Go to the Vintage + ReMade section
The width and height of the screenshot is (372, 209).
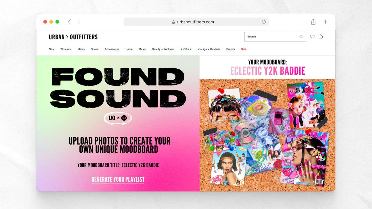click(x=209, y=49)
